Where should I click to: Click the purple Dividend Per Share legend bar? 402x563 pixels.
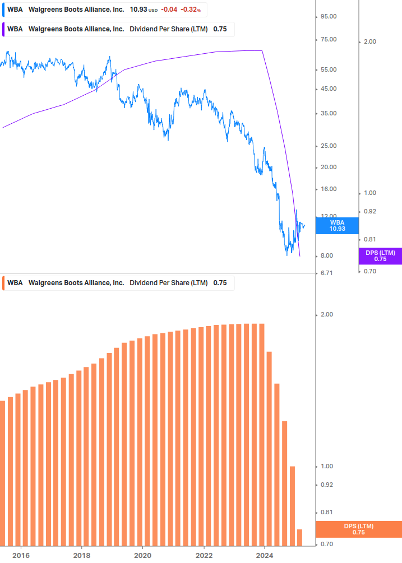(x=3, y=29)
